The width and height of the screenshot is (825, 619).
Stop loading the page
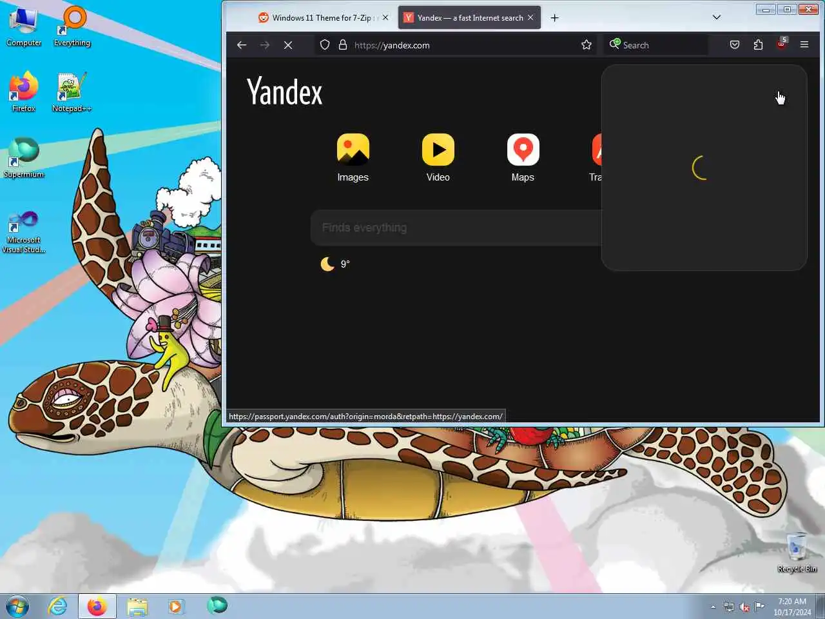288,45
